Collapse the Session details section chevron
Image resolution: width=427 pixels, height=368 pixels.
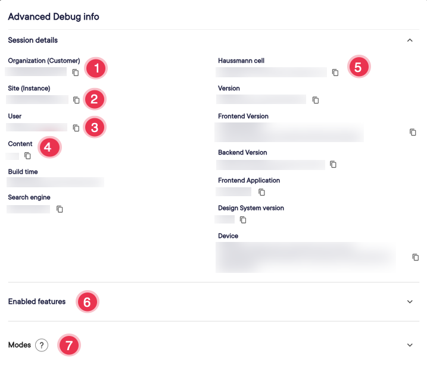click(x=410, y=40)
